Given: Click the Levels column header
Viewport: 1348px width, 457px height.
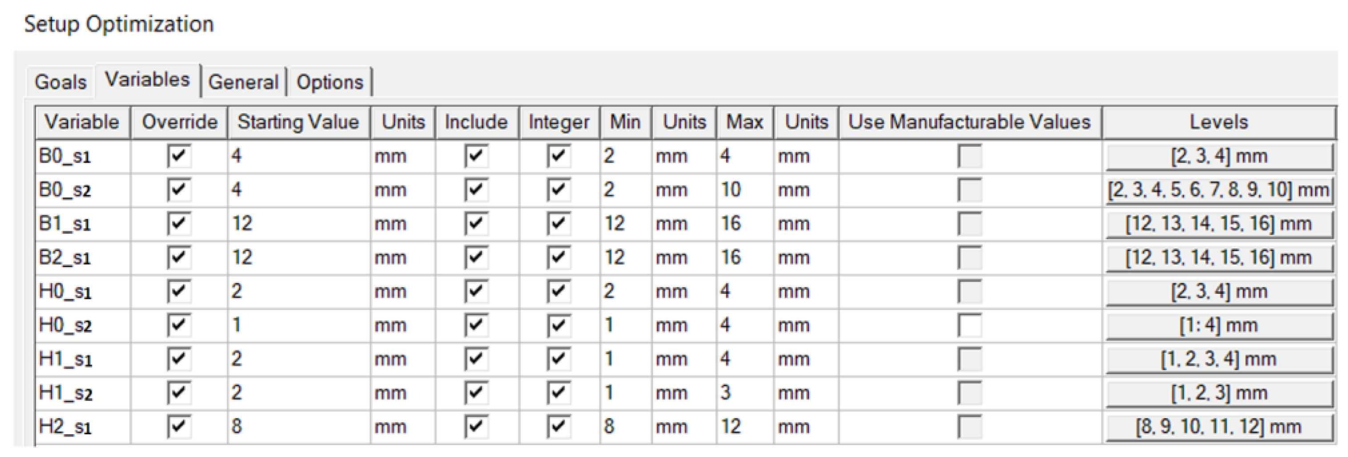Looking at the screenshot, I should 1219,122.
